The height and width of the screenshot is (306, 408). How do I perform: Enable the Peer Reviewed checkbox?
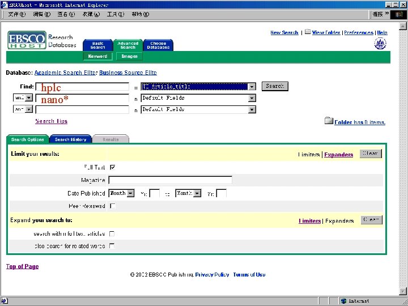(x=112, y=206)
